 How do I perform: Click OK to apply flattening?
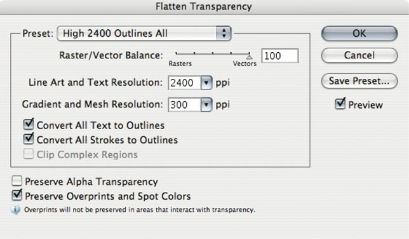click(359, 34)
